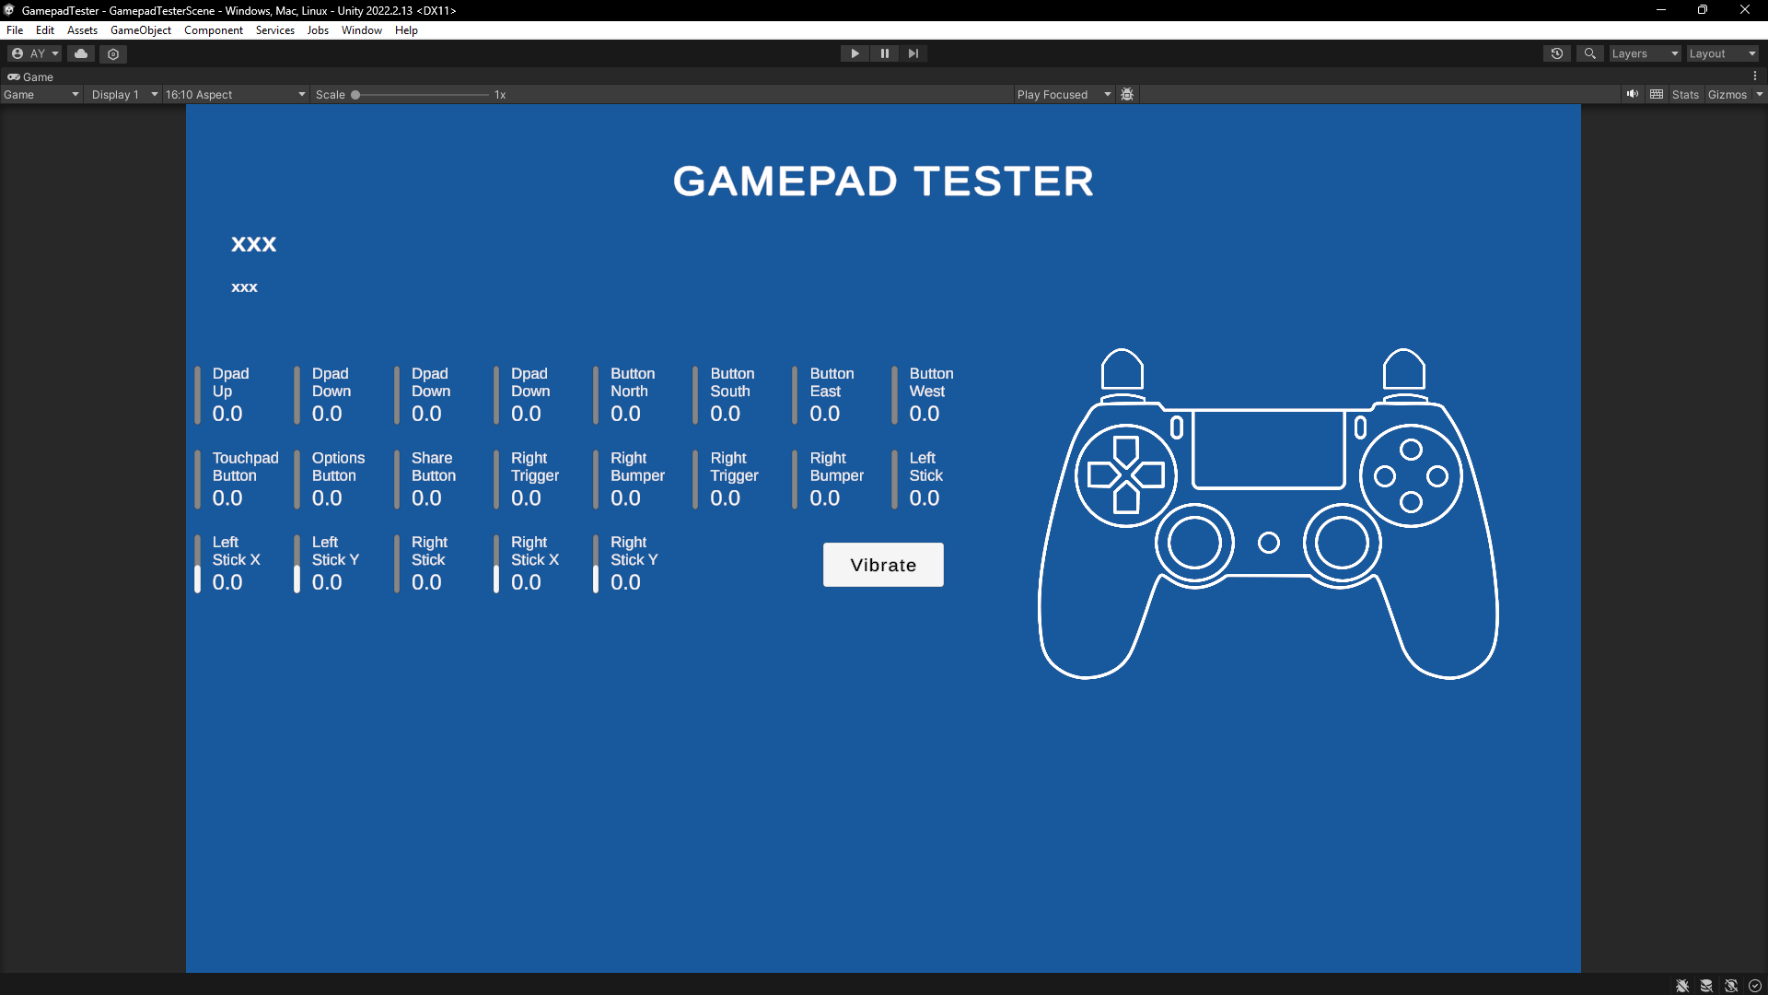Open the Game view more-options menu

[1755, 76]
